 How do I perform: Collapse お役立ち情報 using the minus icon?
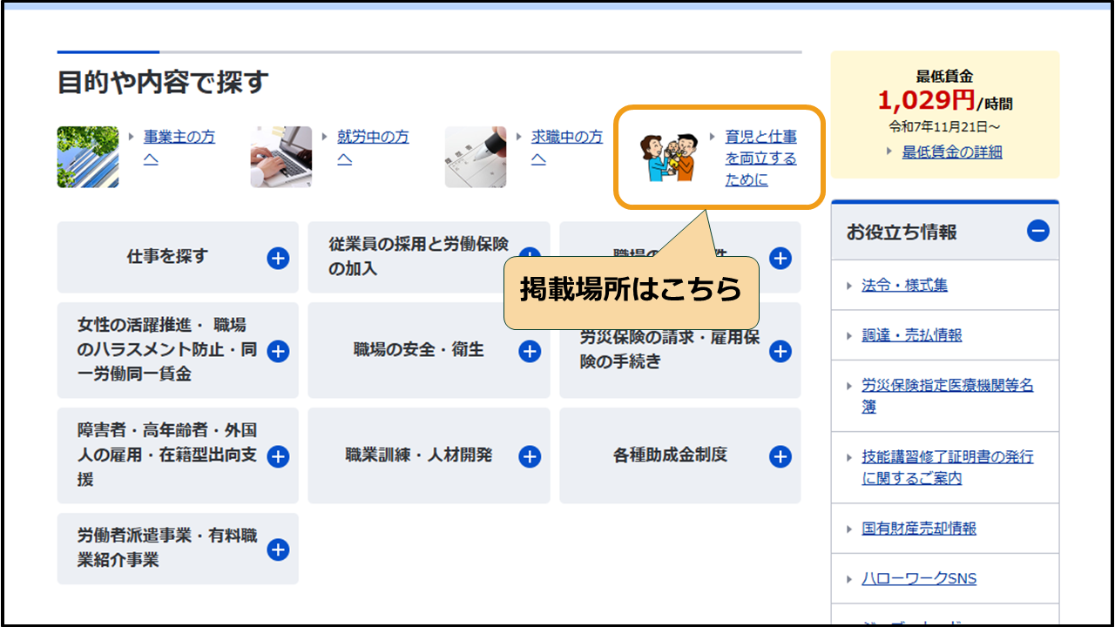(1037, 231)
